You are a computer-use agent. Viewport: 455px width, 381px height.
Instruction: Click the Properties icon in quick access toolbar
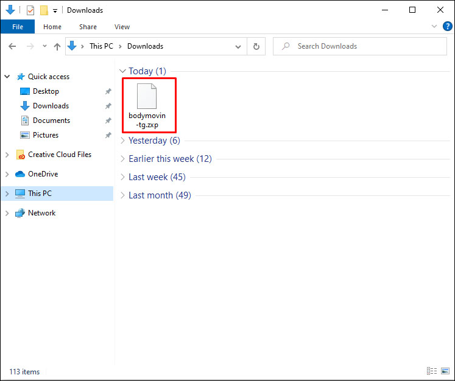click(30, 10)
